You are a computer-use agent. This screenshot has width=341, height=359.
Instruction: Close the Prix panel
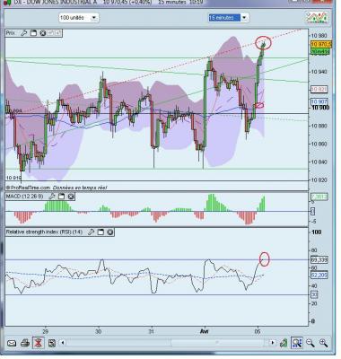43,33
